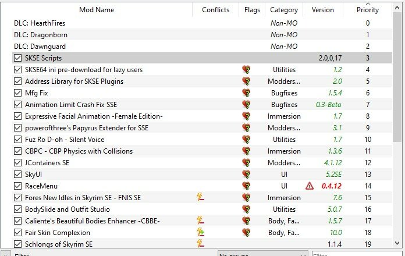Click flag icon for Animation Limit Crash Fix

247,105
